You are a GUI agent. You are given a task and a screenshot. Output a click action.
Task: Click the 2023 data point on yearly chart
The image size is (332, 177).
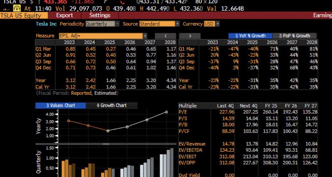click(x=68, y=121)
